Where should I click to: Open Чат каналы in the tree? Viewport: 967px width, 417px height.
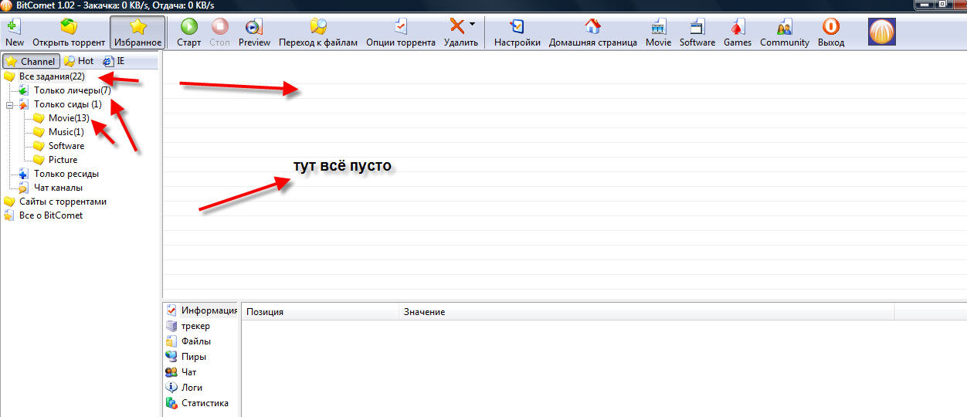coord(58,188)
